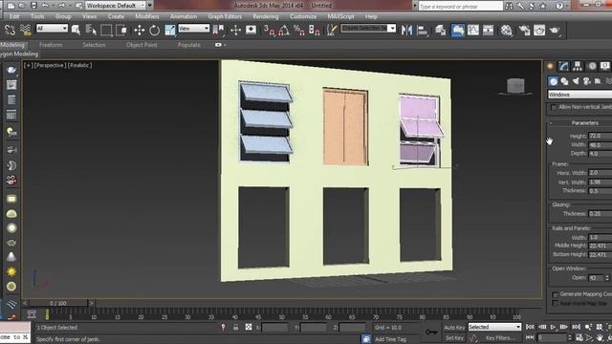Open Rendered Frame Window
The height and width of the screenshot is (344, 612).
(539, 30)
